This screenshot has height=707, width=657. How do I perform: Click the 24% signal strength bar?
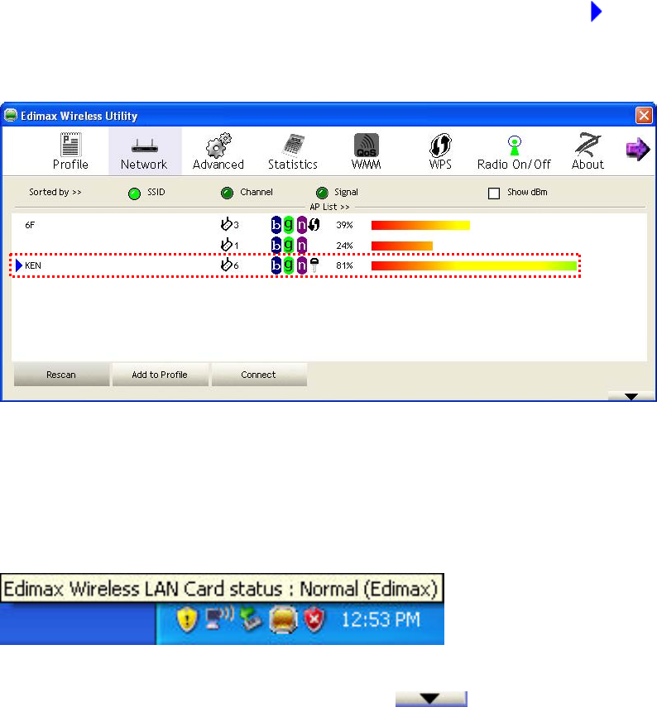coord(401,246)
